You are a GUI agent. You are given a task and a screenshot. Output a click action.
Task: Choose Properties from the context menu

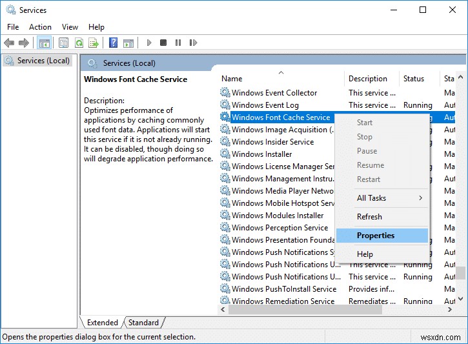(x=376, y=236)
